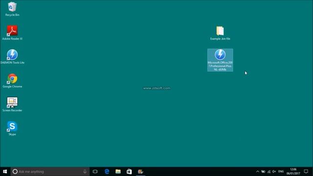Click the battery status tray icon

(263, 172)
